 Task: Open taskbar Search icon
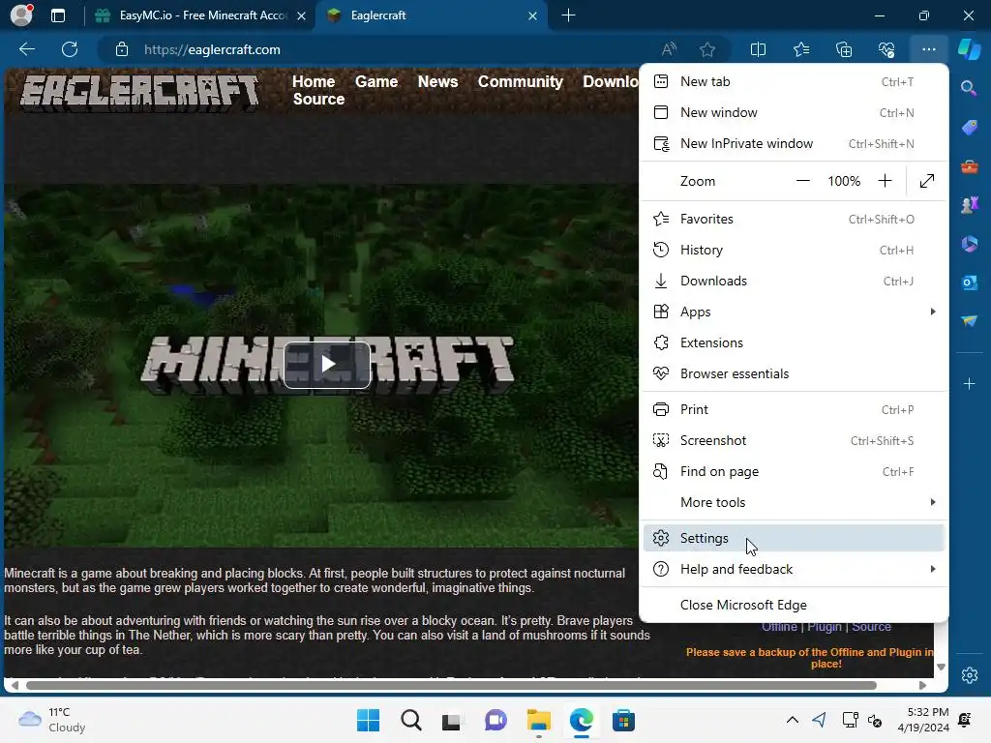pyautogui.click(x=410, y=720)
